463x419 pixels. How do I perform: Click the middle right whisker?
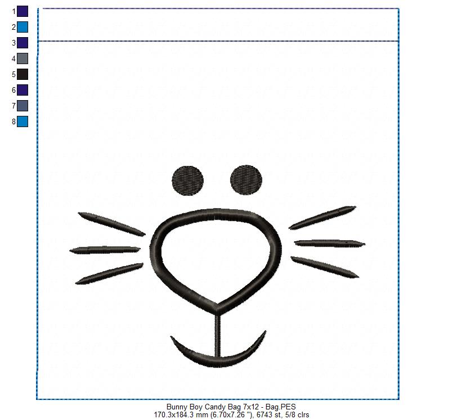point(330,244)
